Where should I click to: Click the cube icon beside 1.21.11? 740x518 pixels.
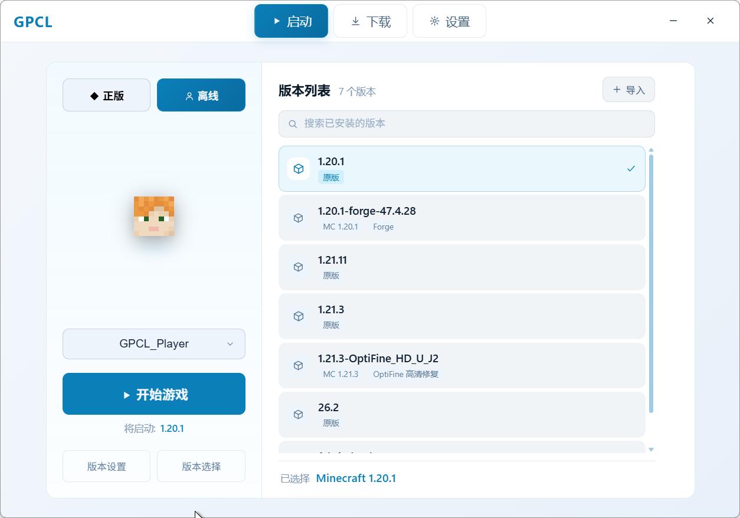tap(299, 267)
